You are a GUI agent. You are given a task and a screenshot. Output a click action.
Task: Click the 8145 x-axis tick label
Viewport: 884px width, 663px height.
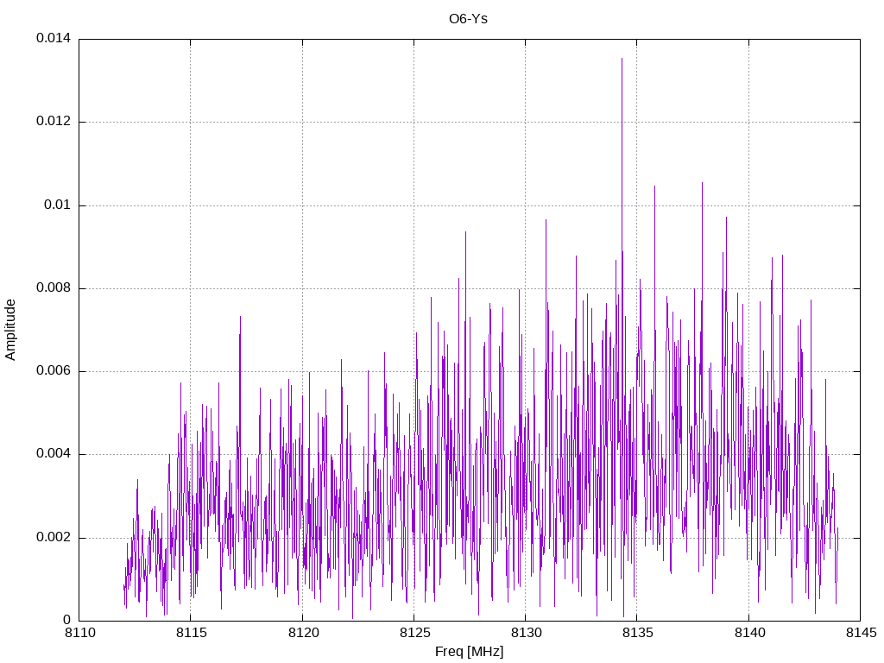(862, 633)
